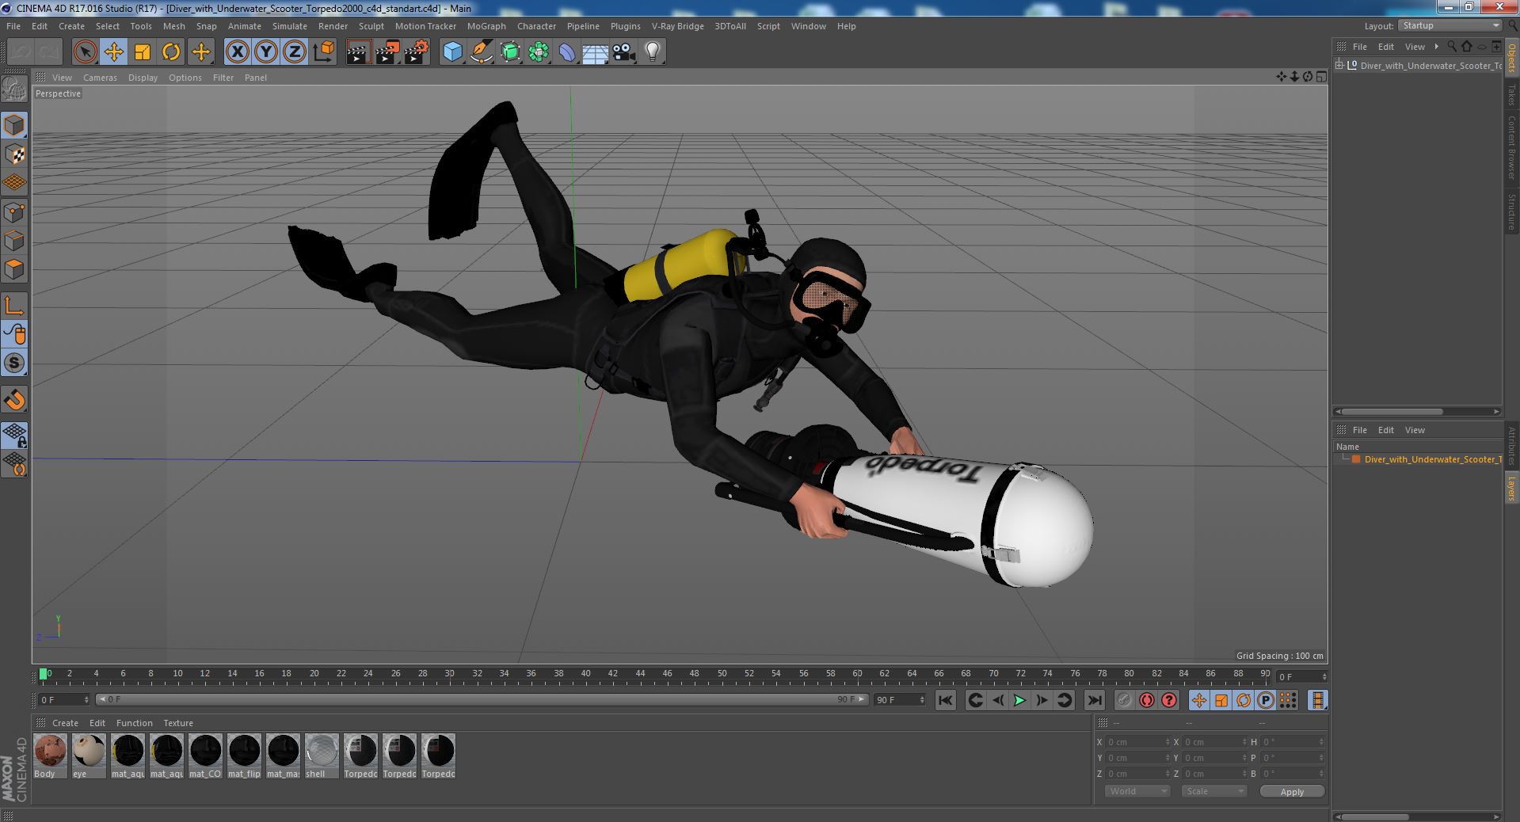Toggle X axis lock

coord(237,52)
